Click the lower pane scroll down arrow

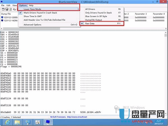[166, 113]
